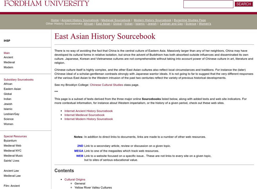
Task: Open the Home page from top navigation
Action: tap(55, 20)
